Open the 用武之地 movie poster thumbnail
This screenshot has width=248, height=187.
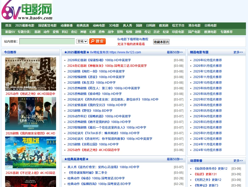[31, 74]
